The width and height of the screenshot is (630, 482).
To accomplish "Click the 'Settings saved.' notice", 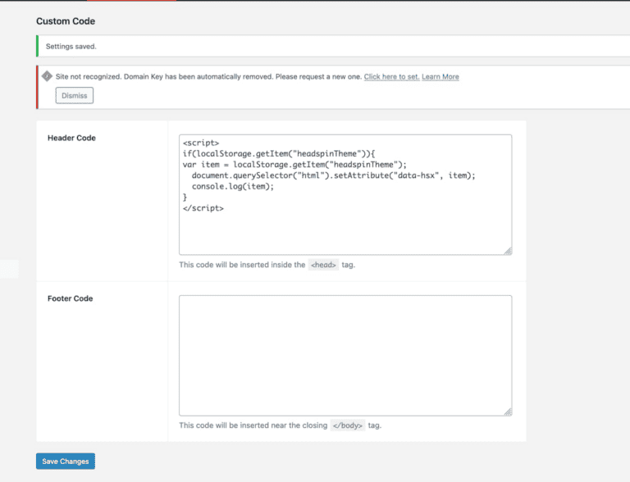I will point(71,47).
